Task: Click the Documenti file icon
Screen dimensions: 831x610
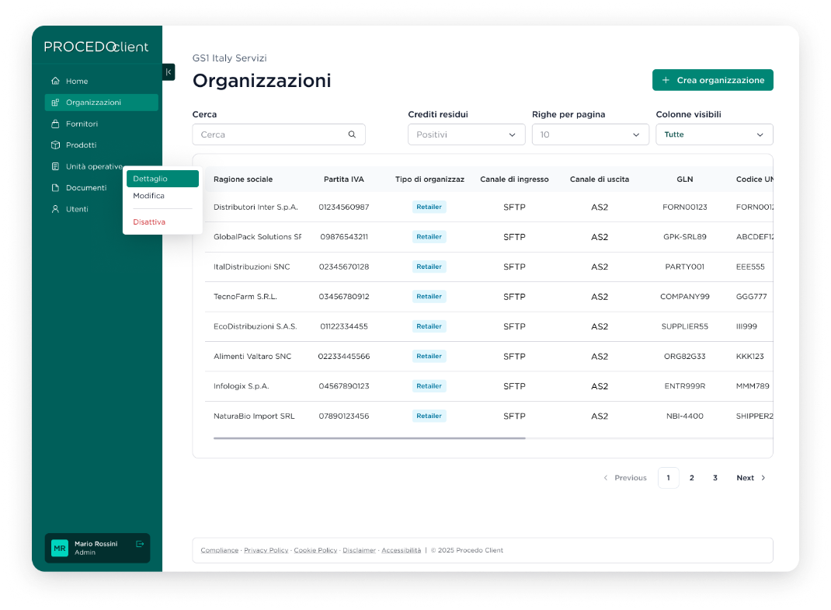Action: pyautogui.click(x=55, y=188)
